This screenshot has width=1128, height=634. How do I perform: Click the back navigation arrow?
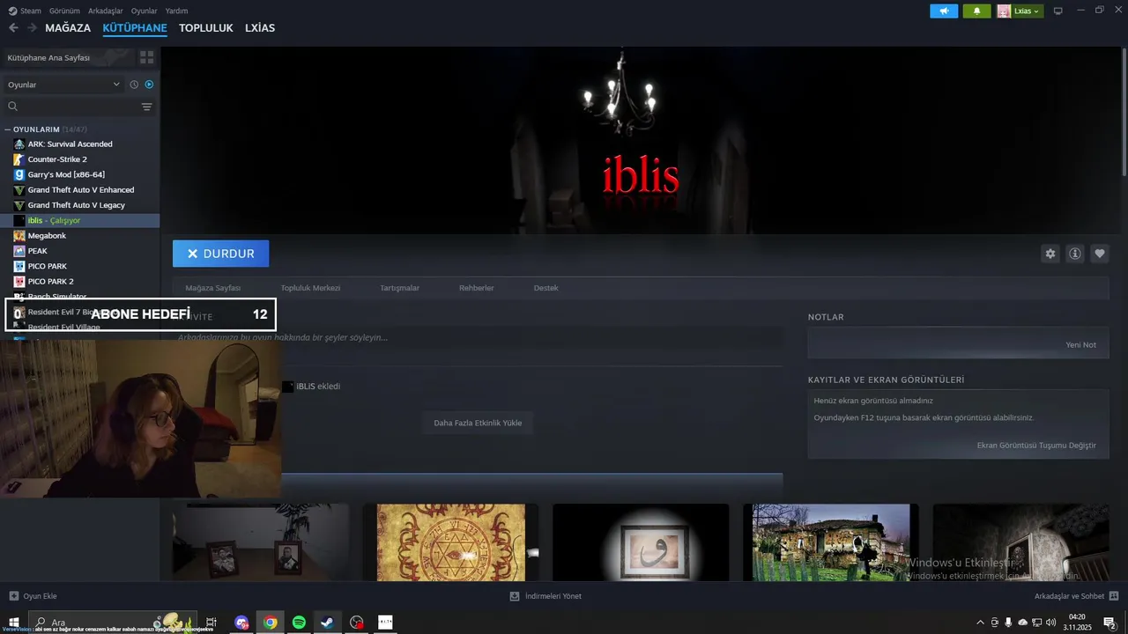click(x=13, y=28)
